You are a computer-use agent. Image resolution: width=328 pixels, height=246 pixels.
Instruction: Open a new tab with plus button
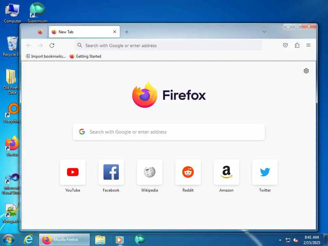point(127,32)
